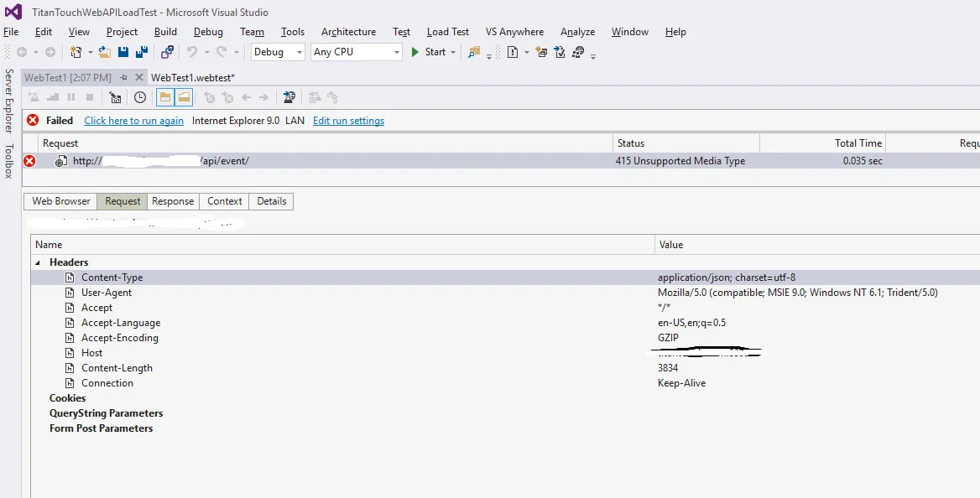
Task: Switch to the Details tab
Action: (x=272, y=201)
